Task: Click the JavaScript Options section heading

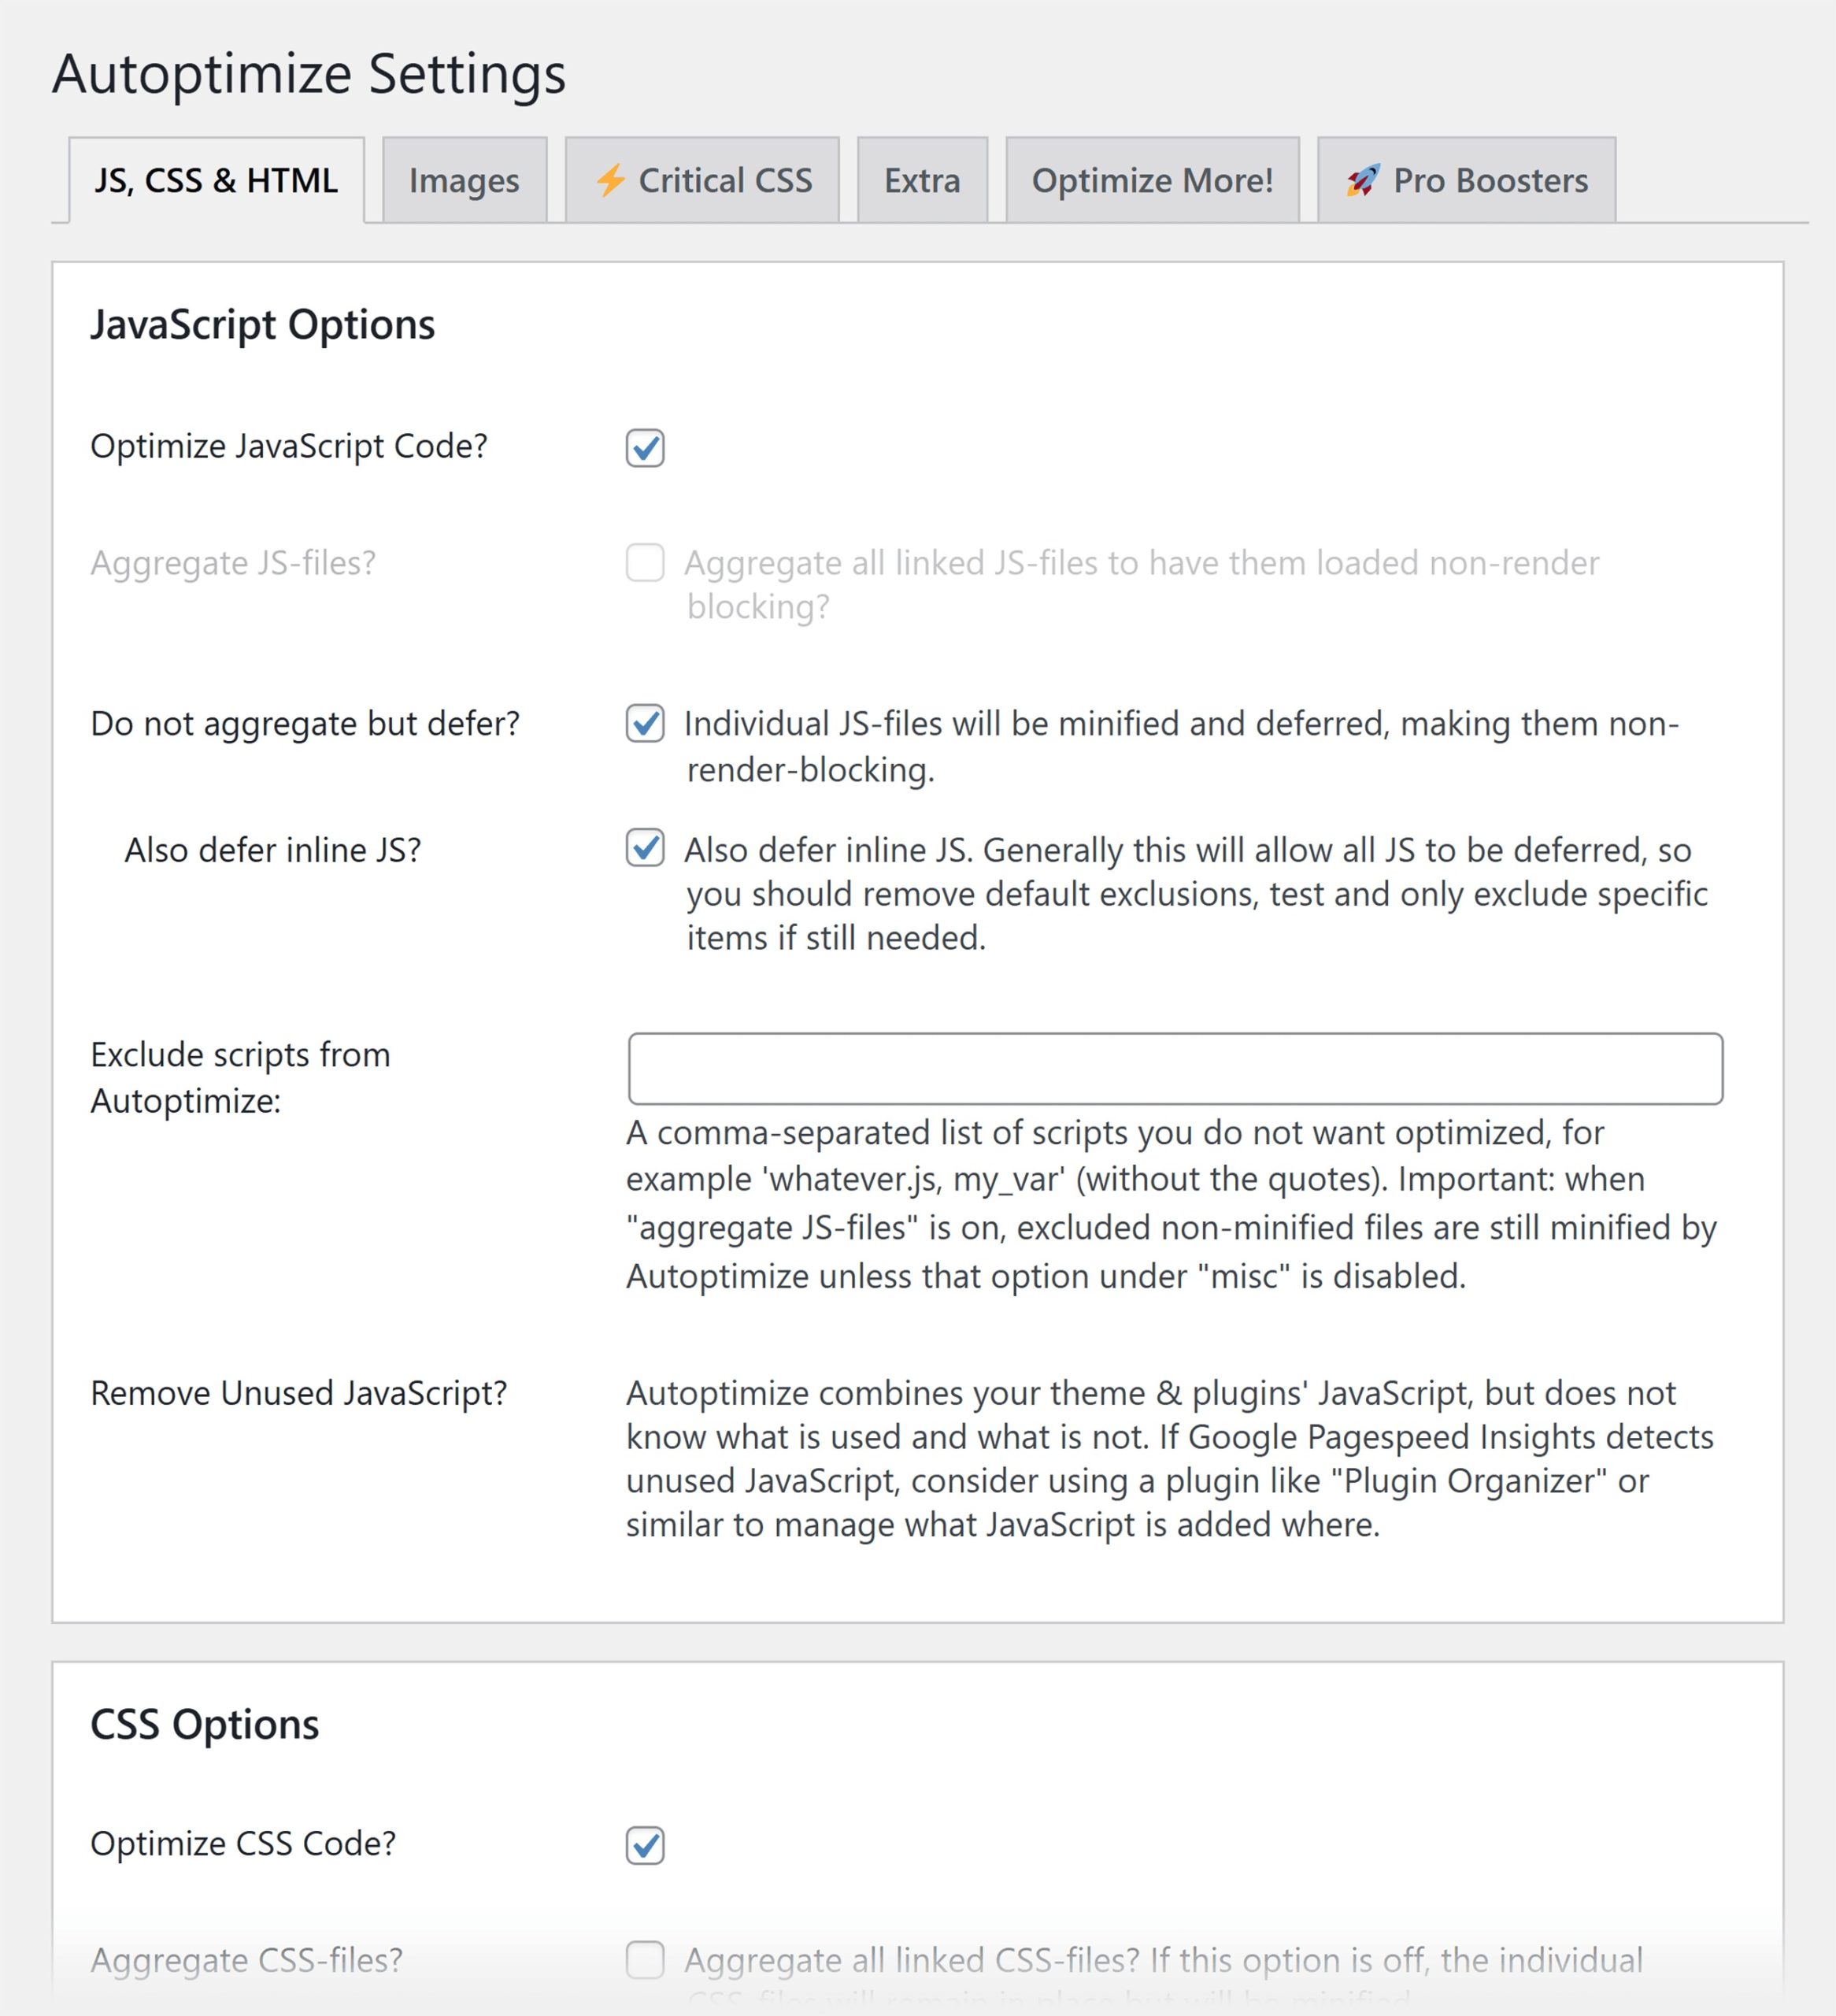Action: click(x=263, y=325)
